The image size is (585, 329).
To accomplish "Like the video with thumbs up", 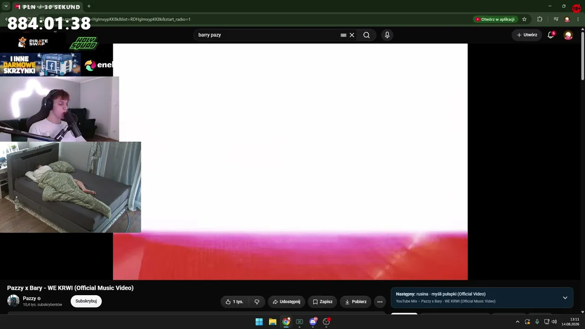I will click(x=234, y=302).
